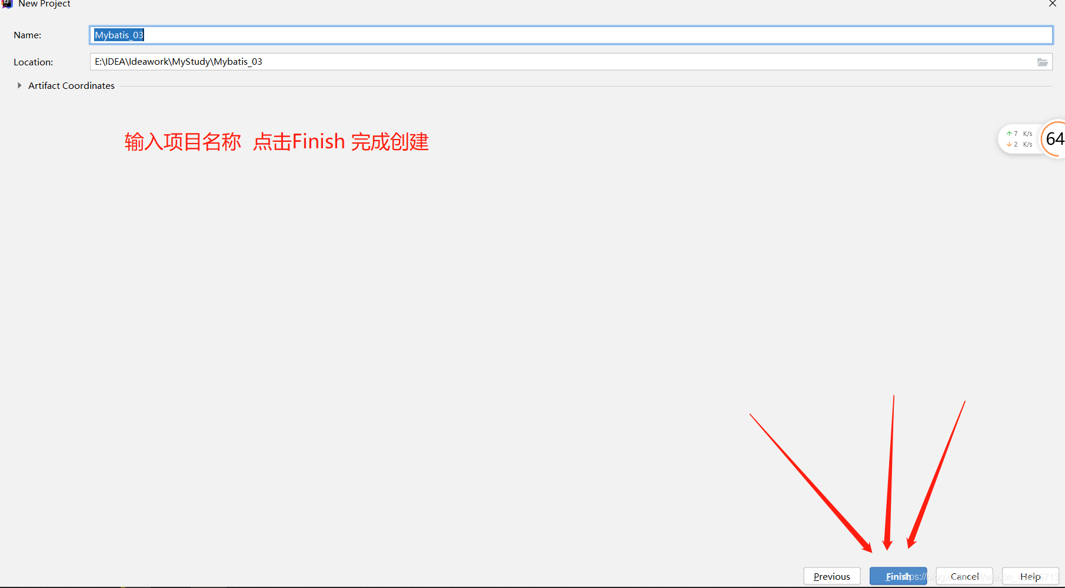Close the New Project window
The image size is (1065, 588).
click(1052, 4)
